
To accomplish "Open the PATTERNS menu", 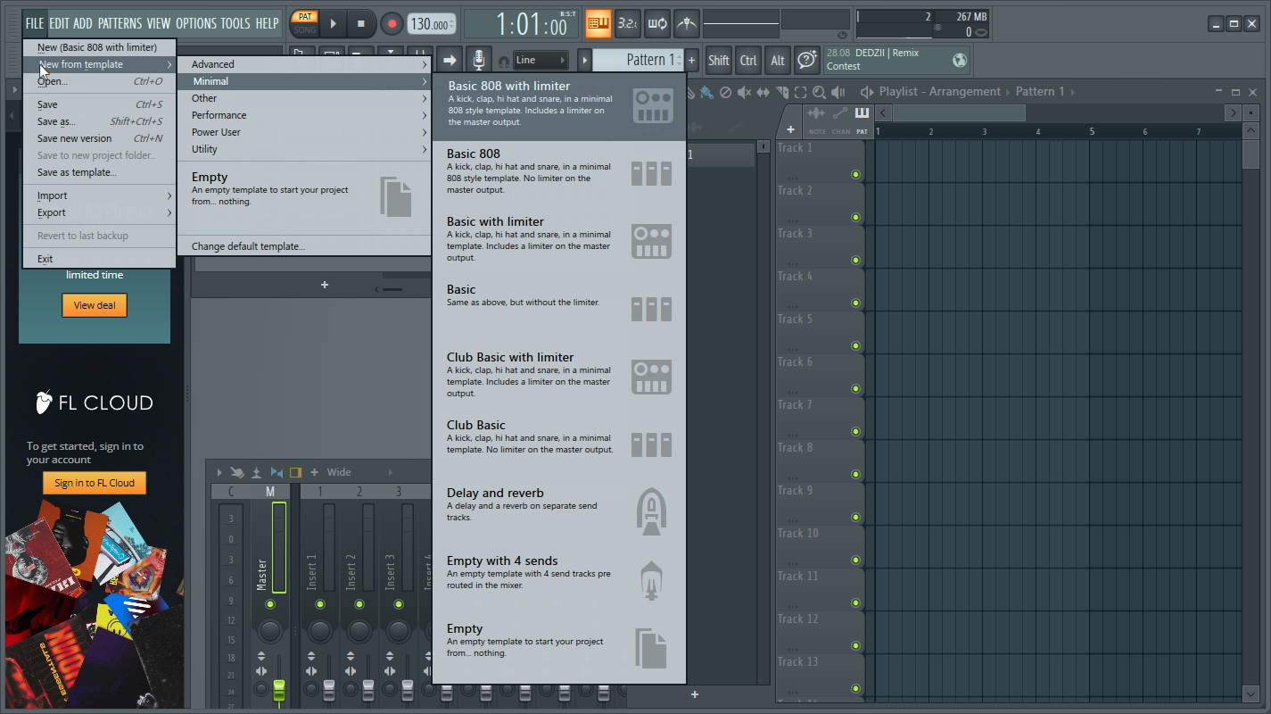I will tap(120, 23).
